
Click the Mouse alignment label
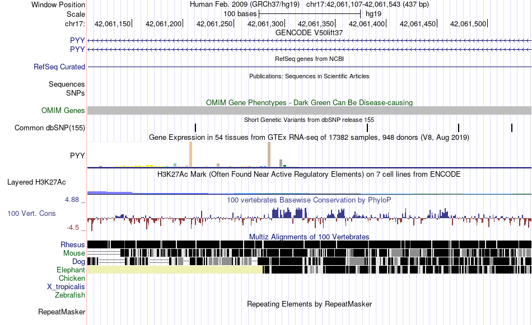(x=74, y=253)
